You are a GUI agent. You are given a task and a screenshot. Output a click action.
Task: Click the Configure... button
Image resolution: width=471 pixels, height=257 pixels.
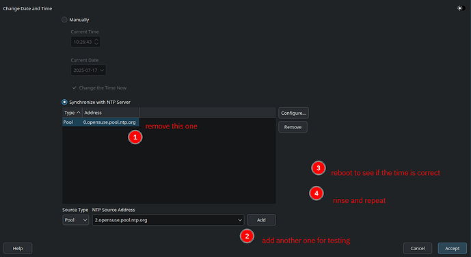pyautogui.click(x=293, y=113)
